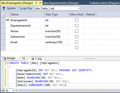The height and width of the screenshot is (93, 120).
Task: Switch to dbo.Departamentos [Design] tab
Action: click(61, 3)
